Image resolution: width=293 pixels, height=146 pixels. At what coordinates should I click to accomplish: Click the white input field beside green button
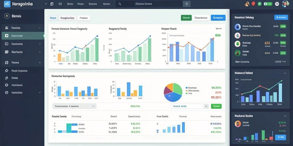187,106
